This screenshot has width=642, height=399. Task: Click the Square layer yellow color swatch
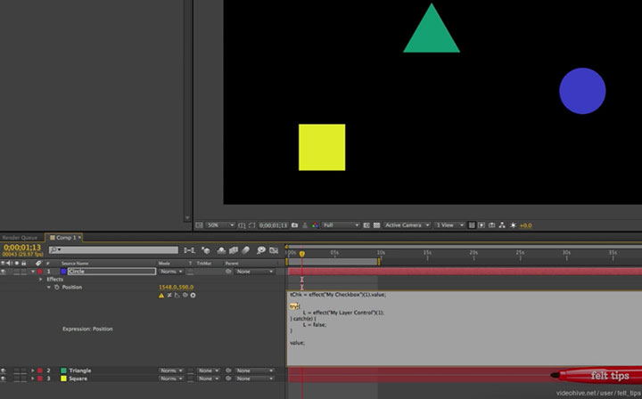[x=63, y=379]
